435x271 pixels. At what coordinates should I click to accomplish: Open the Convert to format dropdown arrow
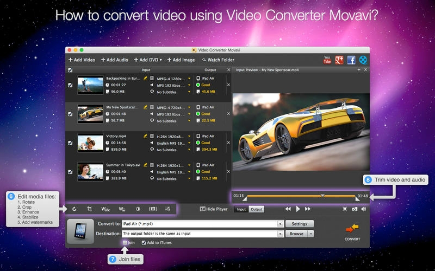coord(280,224)
